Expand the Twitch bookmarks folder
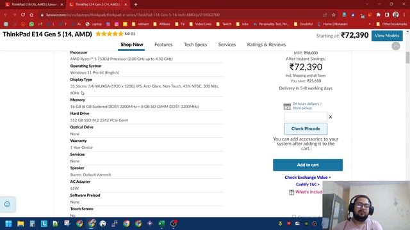 [x=224, y=24]
